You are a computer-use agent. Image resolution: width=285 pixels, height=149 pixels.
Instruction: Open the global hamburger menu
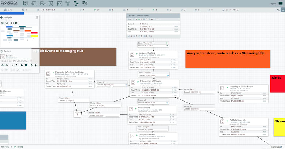click(x=281, y=4)
